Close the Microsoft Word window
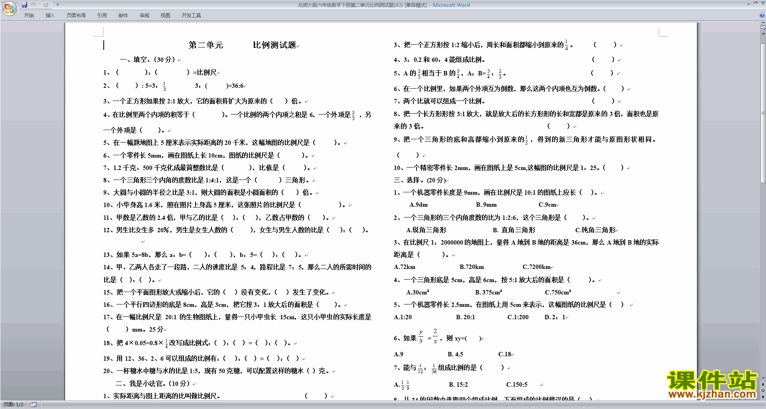Viewport: 766px width, 409px height. click(762, 4)
